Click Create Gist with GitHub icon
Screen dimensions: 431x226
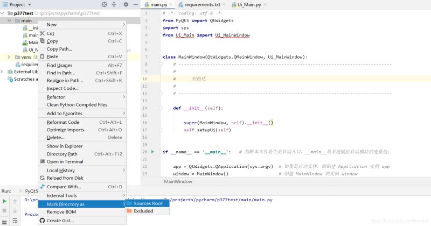coord(61,221)
